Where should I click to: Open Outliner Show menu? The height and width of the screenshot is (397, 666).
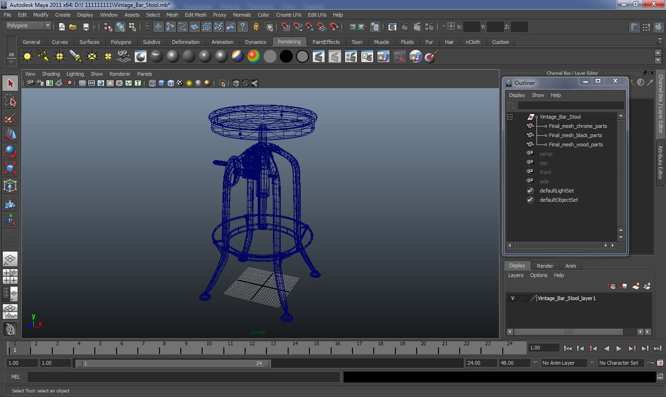point(538,95)
